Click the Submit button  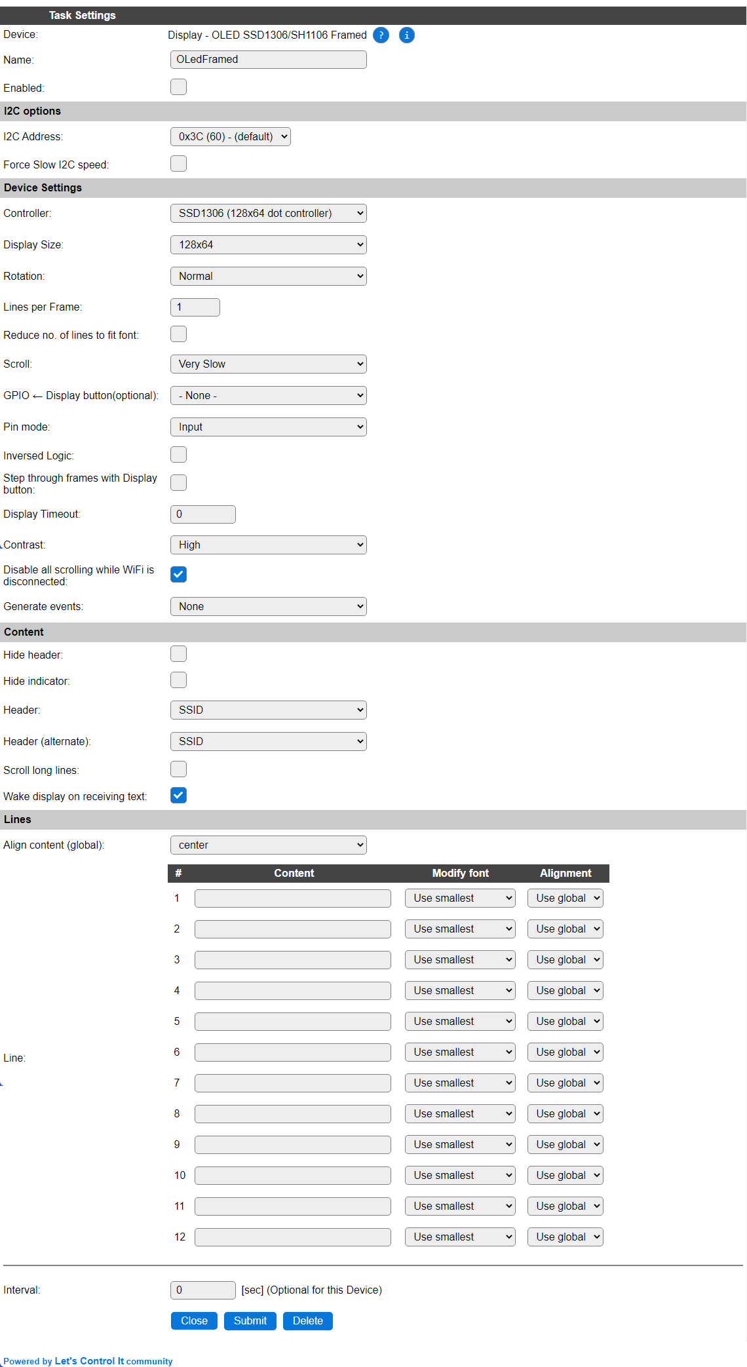coord(250,1320)
